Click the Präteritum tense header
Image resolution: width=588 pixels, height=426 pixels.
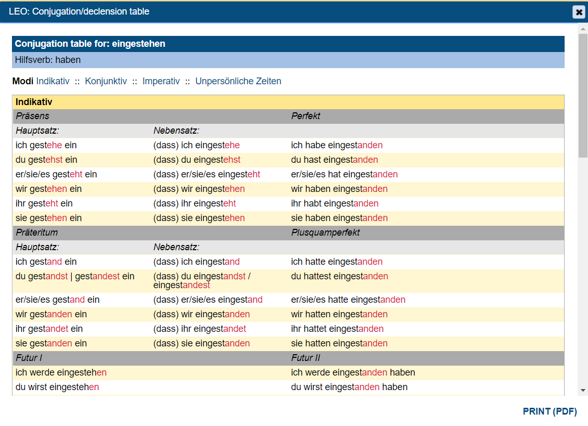tap(37, 233)
